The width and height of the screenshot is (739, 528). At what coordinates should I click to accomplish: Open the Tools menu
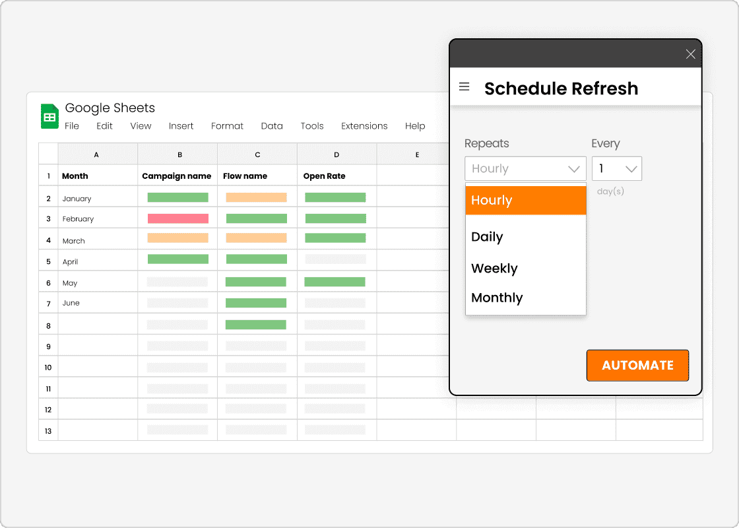(x=312, y=126)
